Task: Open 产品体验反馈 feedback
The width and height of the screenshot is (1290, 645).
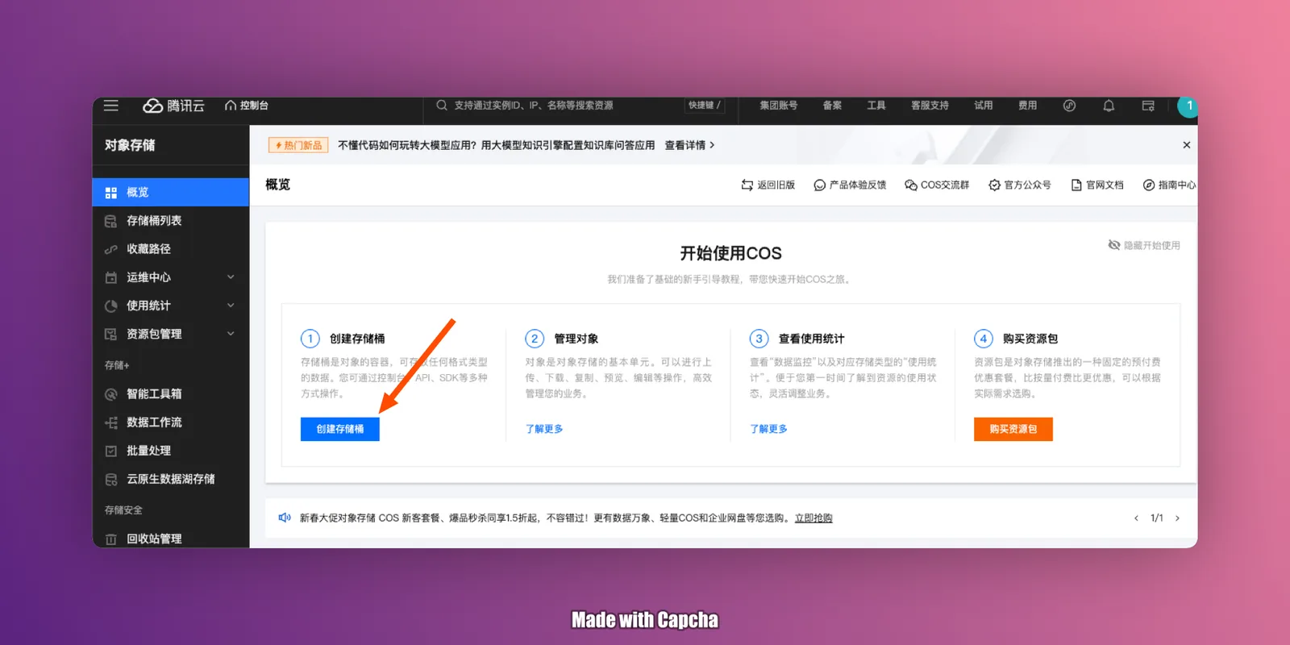Action: 850,185
